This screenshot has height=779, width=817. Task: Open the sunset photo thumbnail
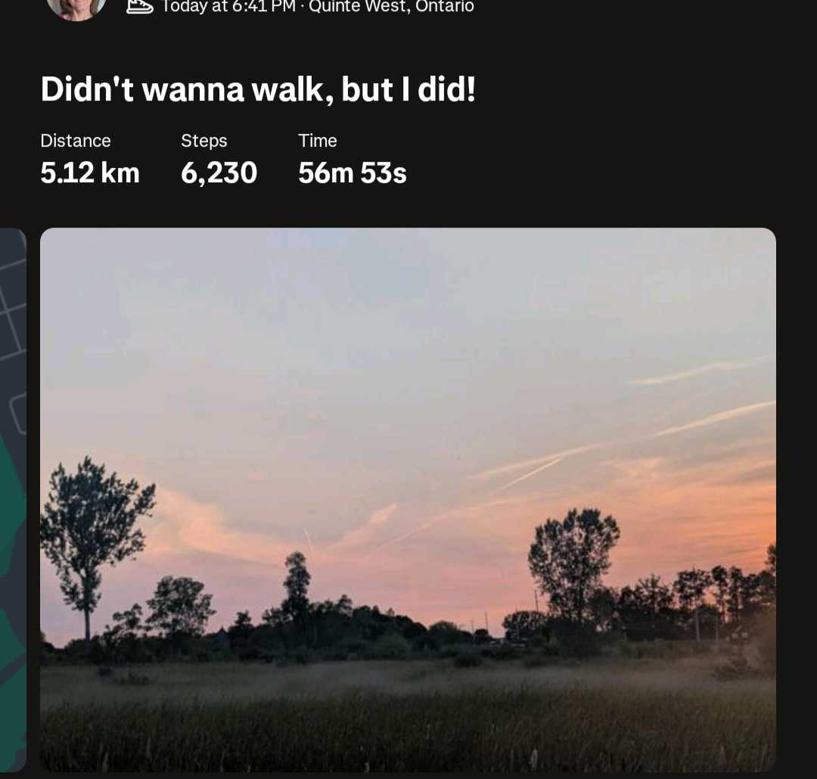408,500
